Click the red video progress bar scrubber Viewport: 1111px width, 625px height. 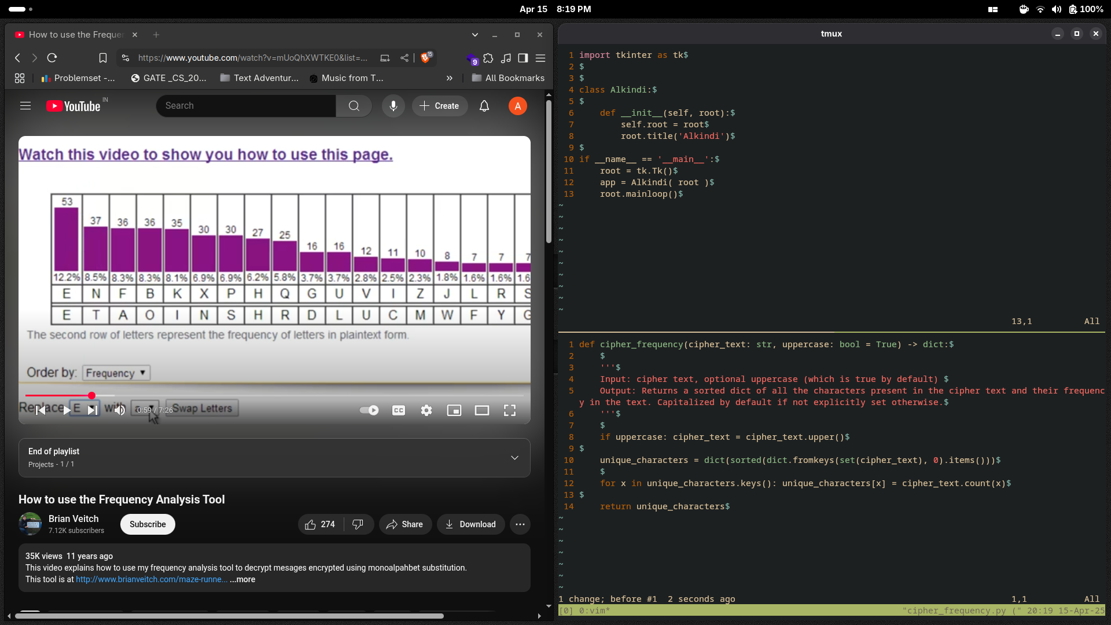coord(91,395)
